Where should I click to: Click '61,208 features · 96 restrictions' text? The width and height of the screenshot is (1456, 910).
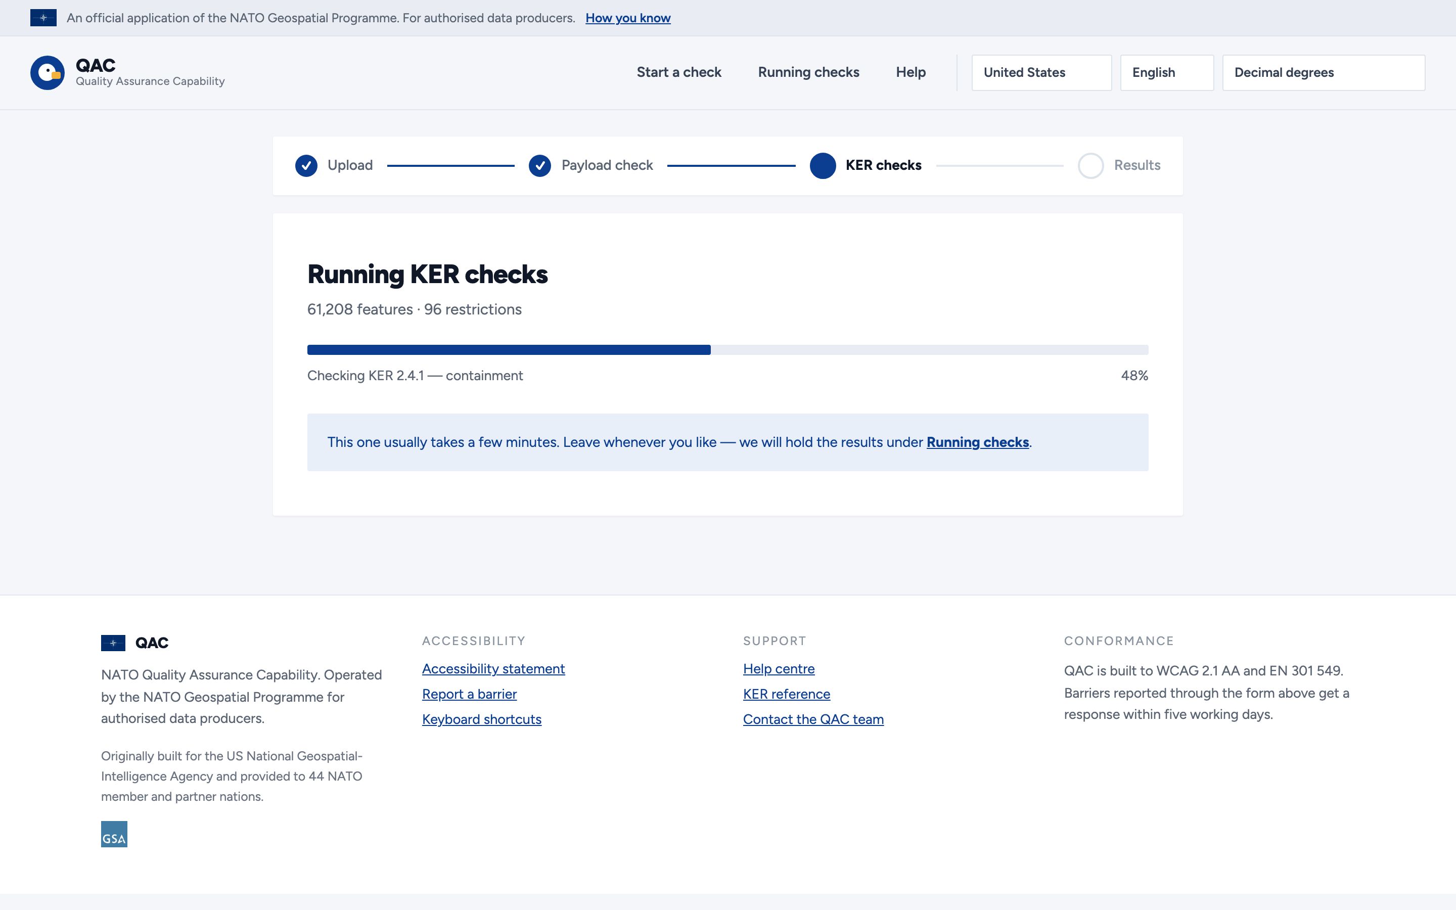(415, 309)
